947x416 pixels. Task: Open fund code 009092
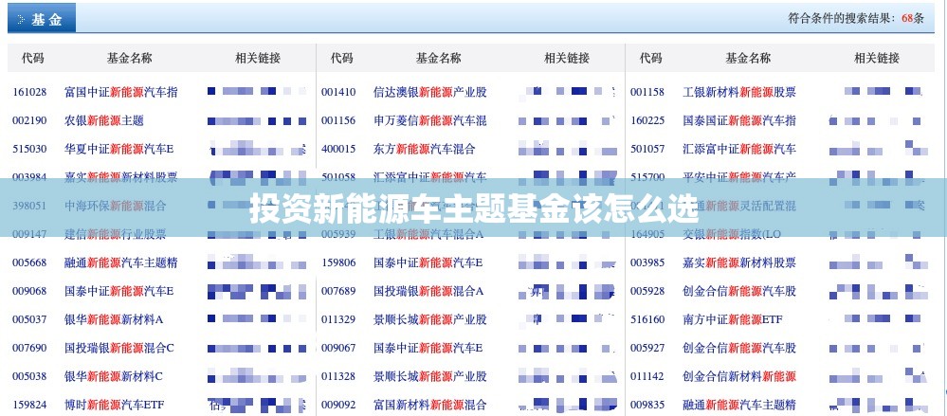338,405
